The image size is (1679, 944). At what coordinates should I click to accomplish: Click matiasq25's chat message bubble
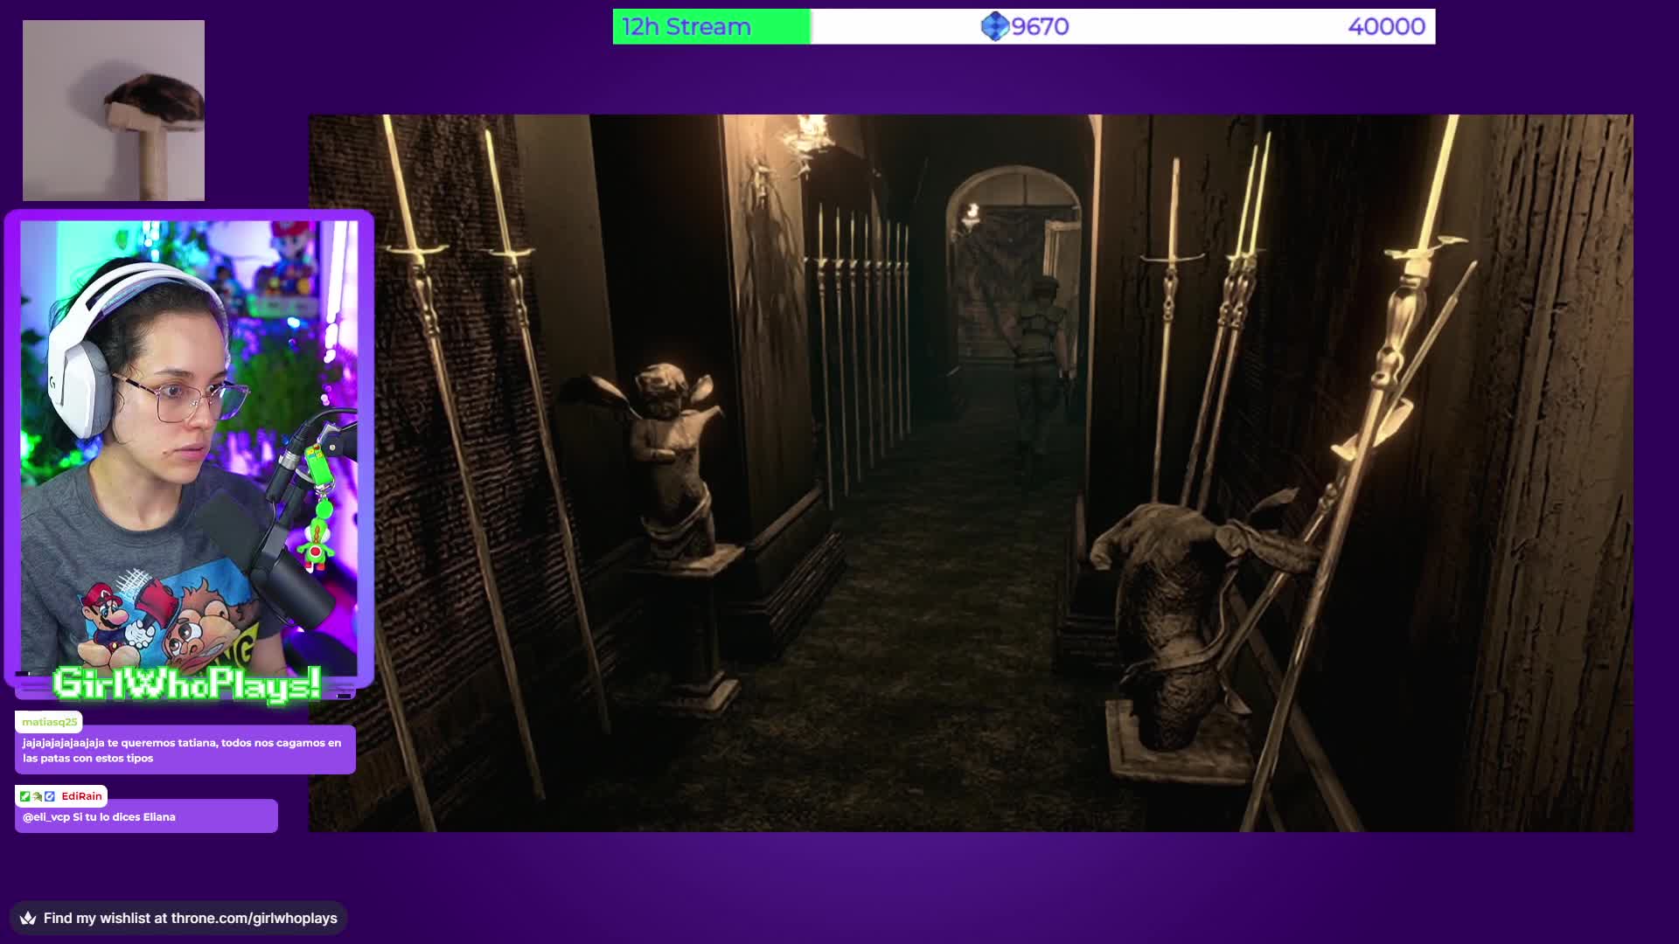point(185,750)
